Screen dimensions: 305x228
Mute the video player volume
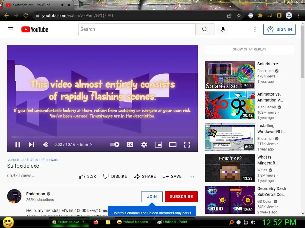point(46,145)
